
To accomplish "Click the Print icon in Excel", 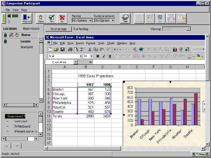I will point(70,49).
